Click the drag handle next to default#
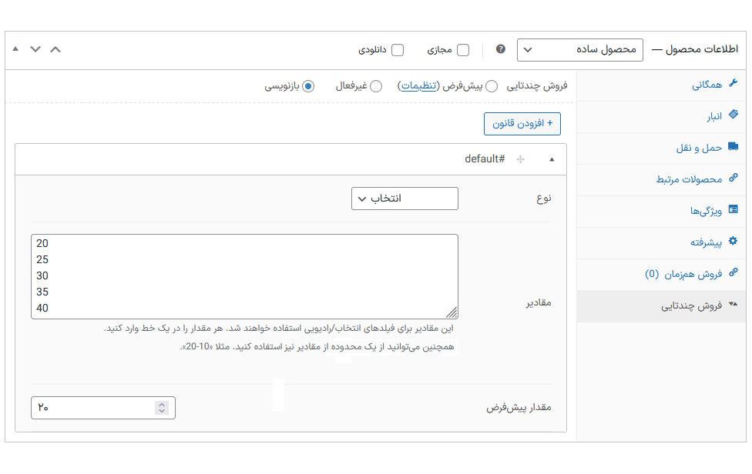 coord(520,159)
